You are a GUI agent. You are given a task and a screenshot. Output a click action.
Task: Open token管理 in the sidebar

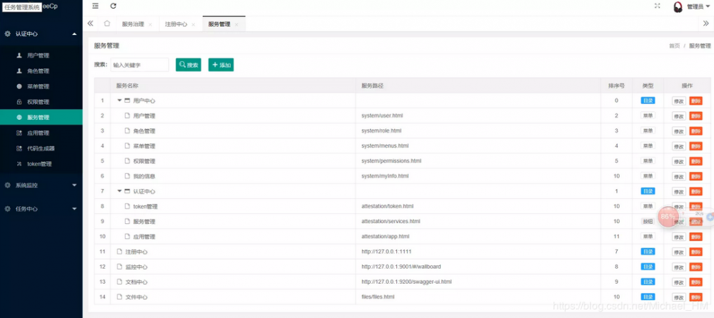(41, 164)
